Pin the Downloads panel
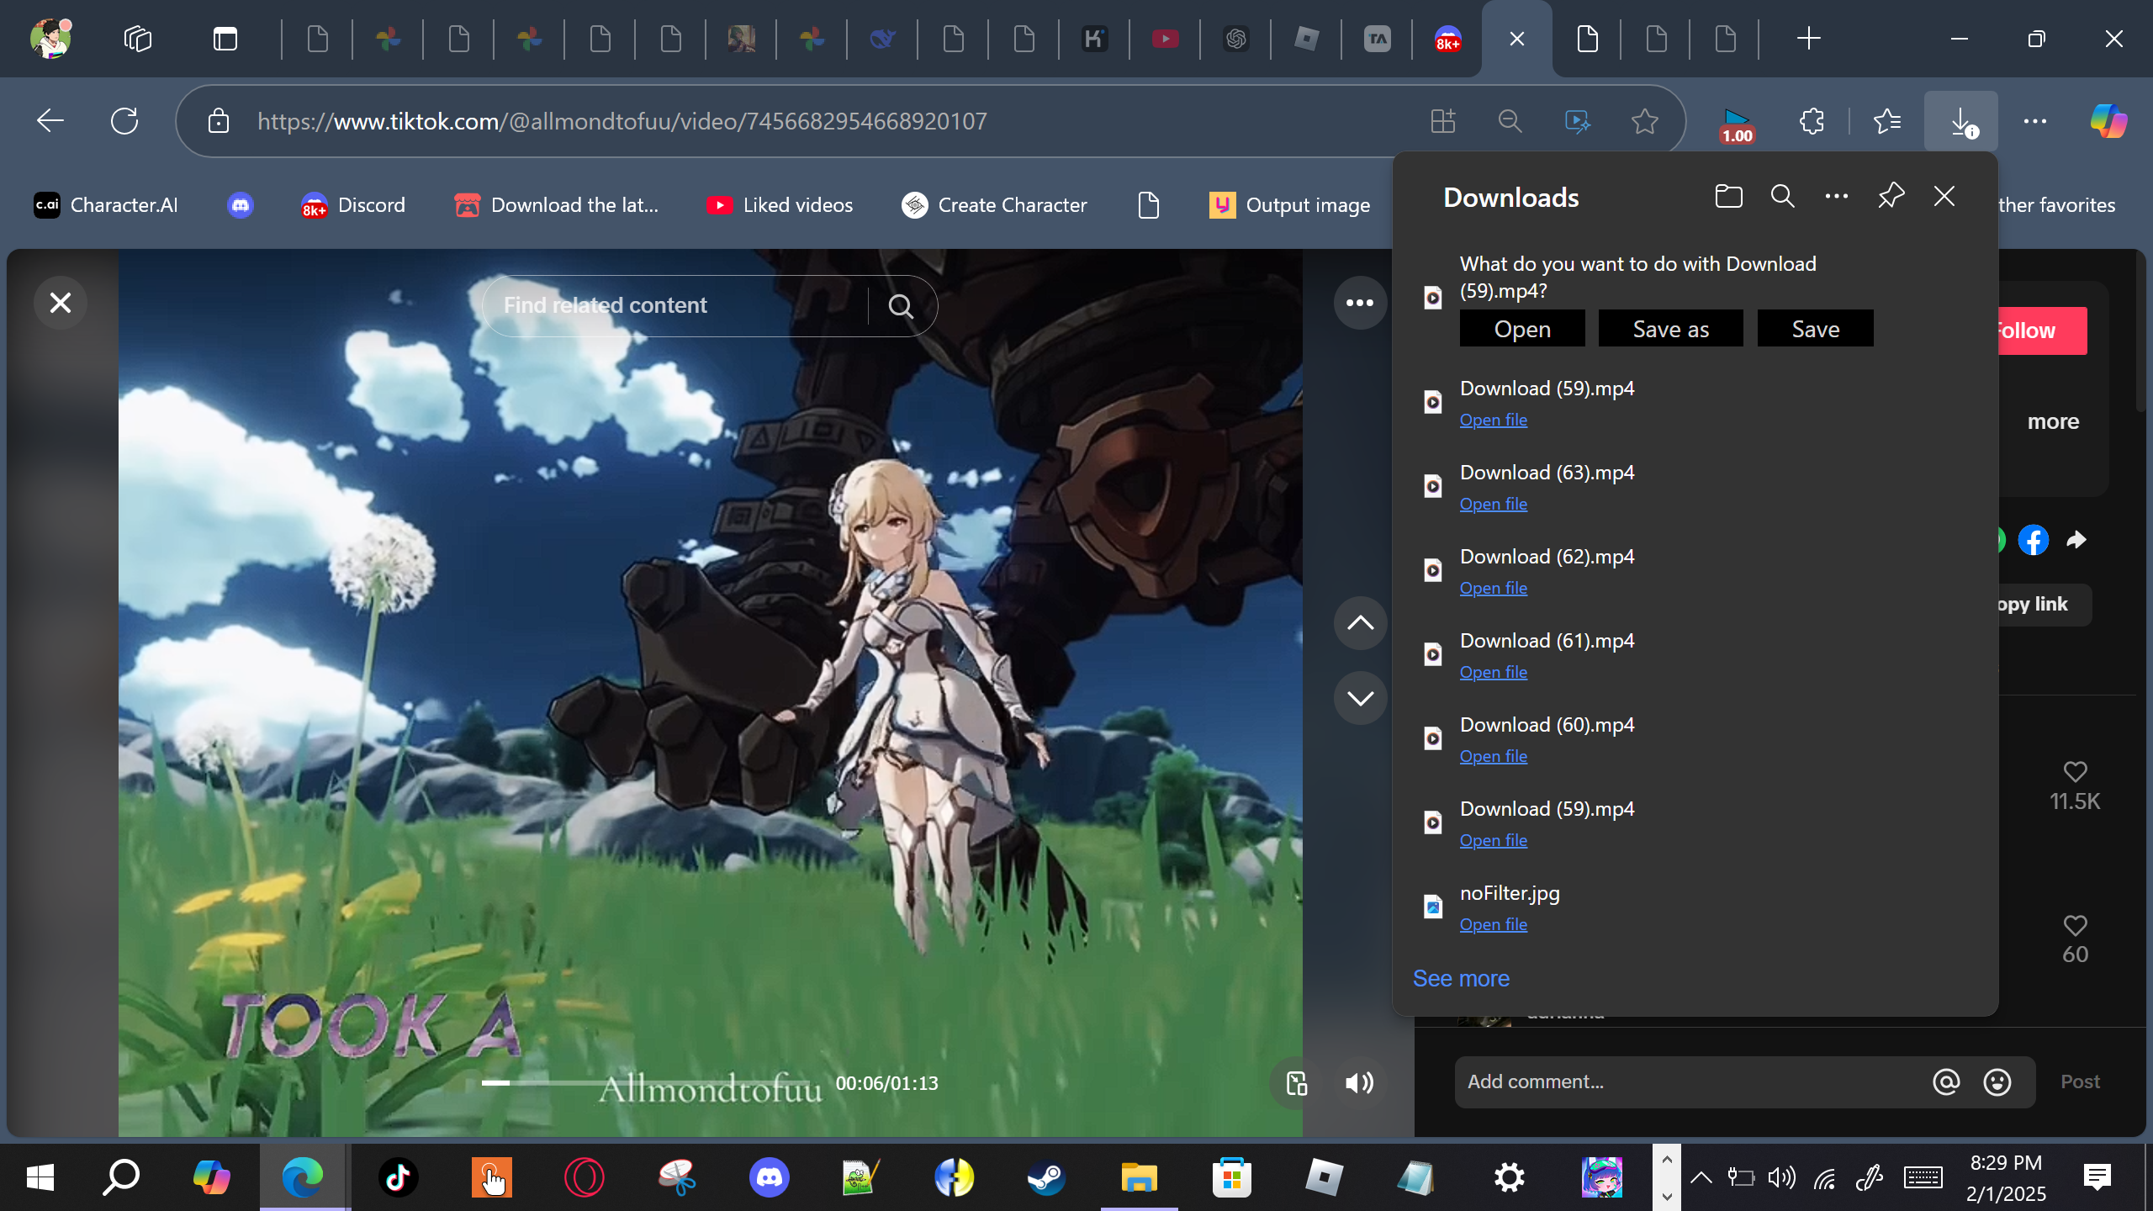Viewport: 2153px width, 1211px height. point(1891,197)
